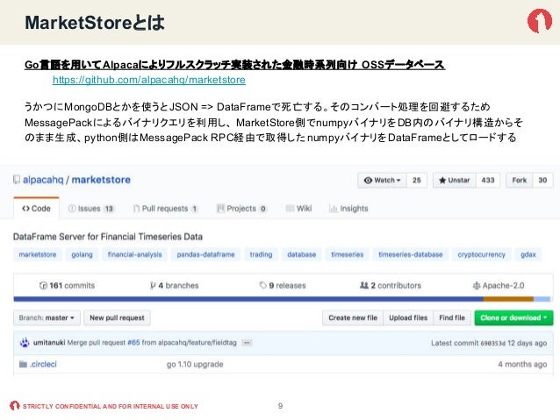The height and width of the screenshot is (420, 560).
Task: Open the Wiki tab
Action: point(299,209)
